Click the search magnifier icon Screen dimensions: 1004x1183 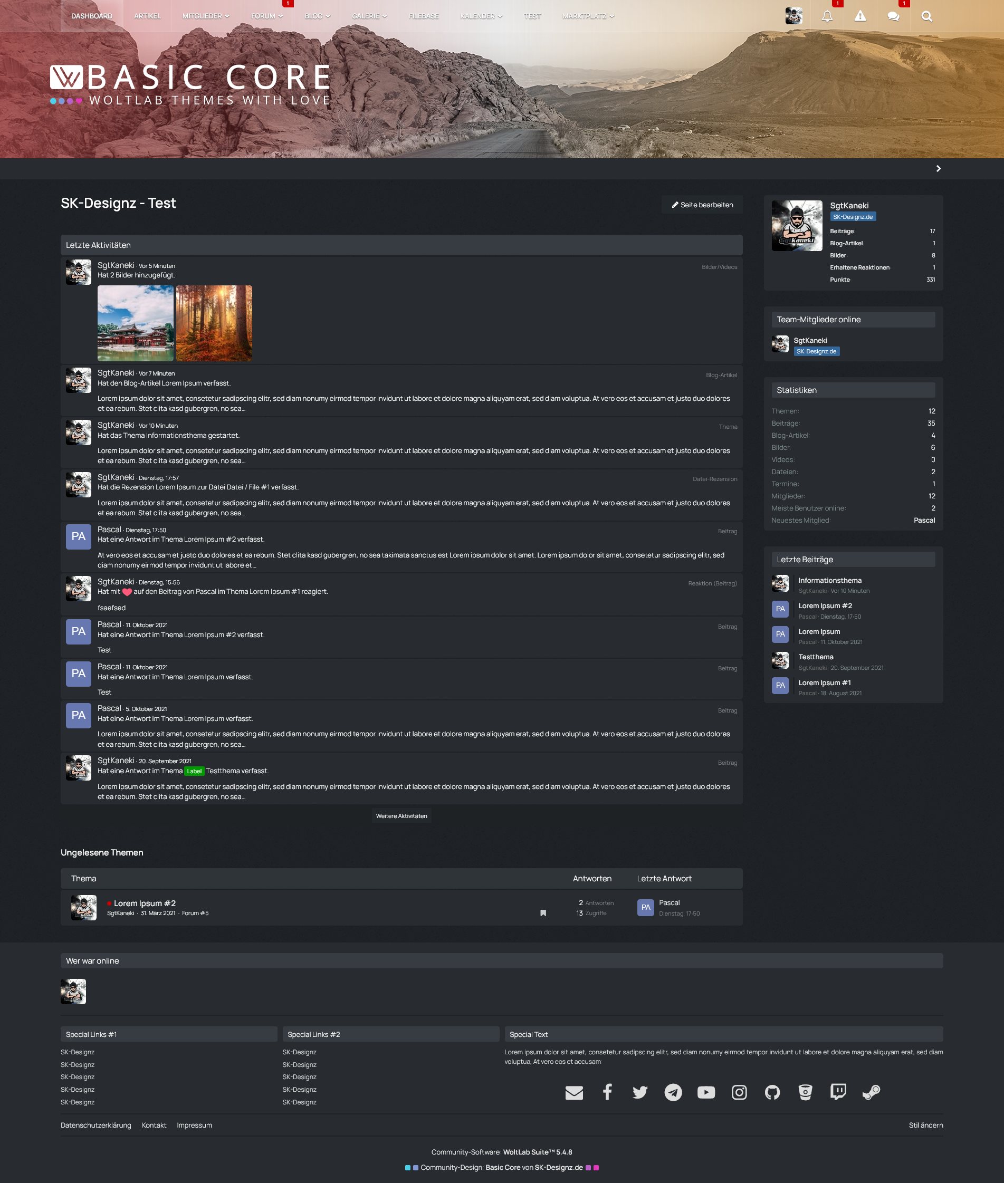926,16
